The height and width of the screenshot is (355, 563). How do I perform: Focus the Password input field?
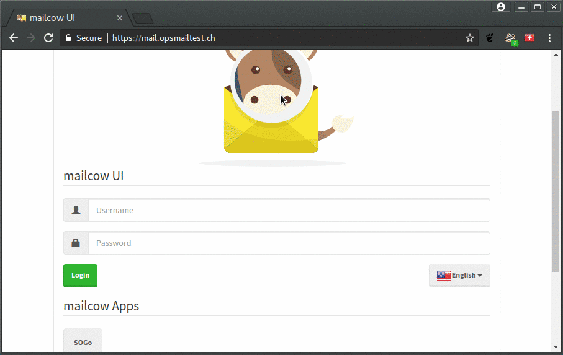click(x=289, y=243)
